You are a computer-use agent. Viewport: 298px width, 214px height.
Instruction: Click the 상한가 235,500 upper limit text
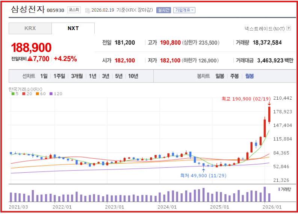[201, 42]
